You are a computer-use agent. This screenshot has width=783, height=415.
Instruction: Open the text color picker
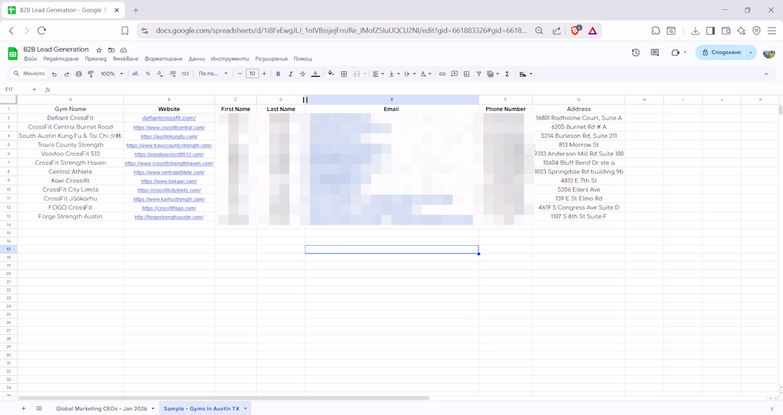[315, 74]
